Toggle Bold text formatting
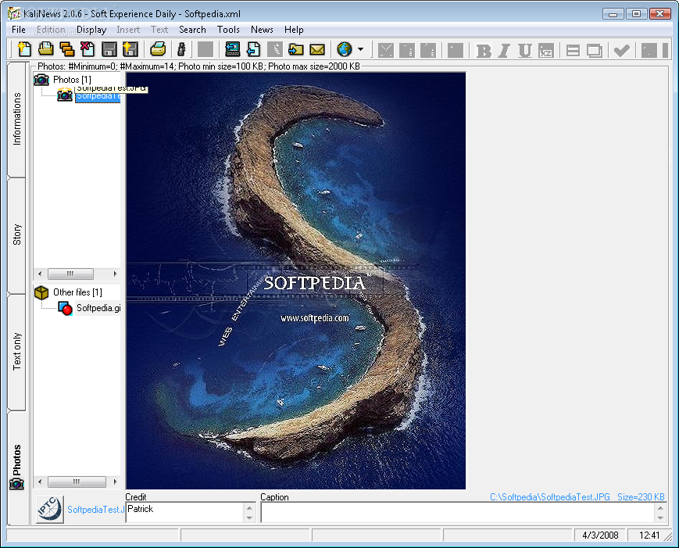The height and width of the screenshot is (548, 679). coord(484,51)
